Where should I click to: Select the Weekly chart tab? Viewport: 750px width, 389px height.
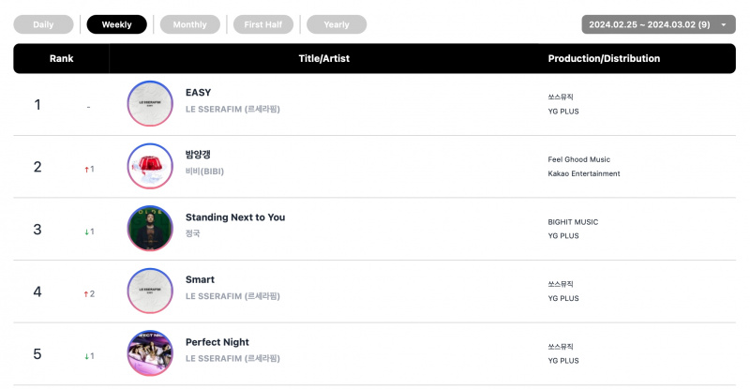116,24
